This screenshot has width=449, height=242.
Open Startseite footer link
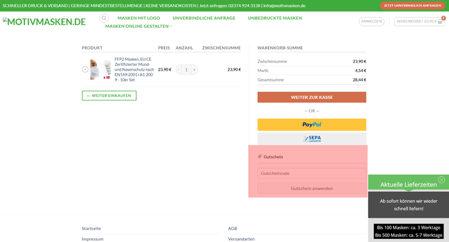click(x=92, y=228)
